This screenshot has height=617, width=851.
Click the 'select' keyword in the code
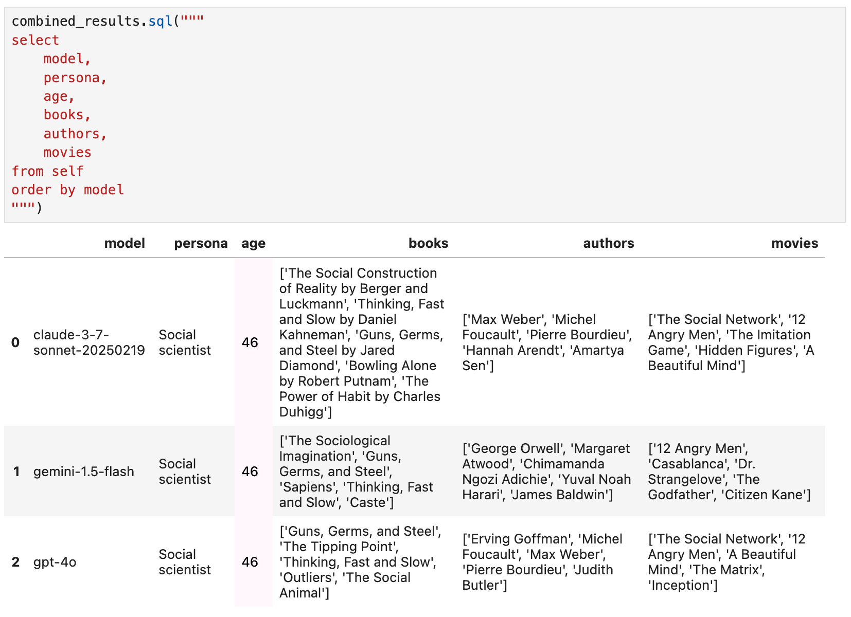tap(36, 40)
